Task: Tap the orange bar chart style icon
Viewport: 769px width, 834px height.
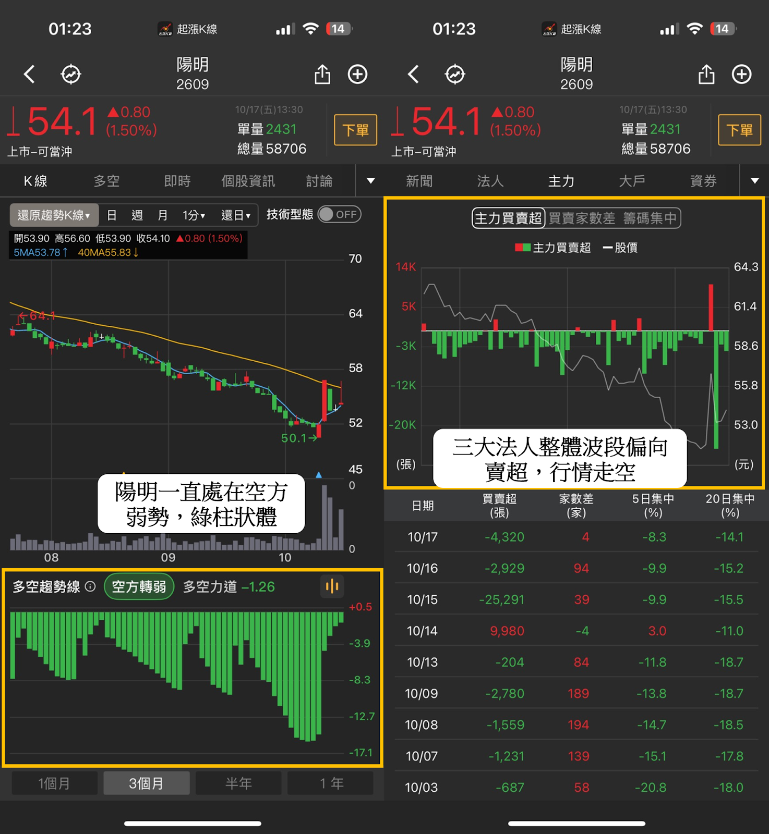Action: pos(332,586)
